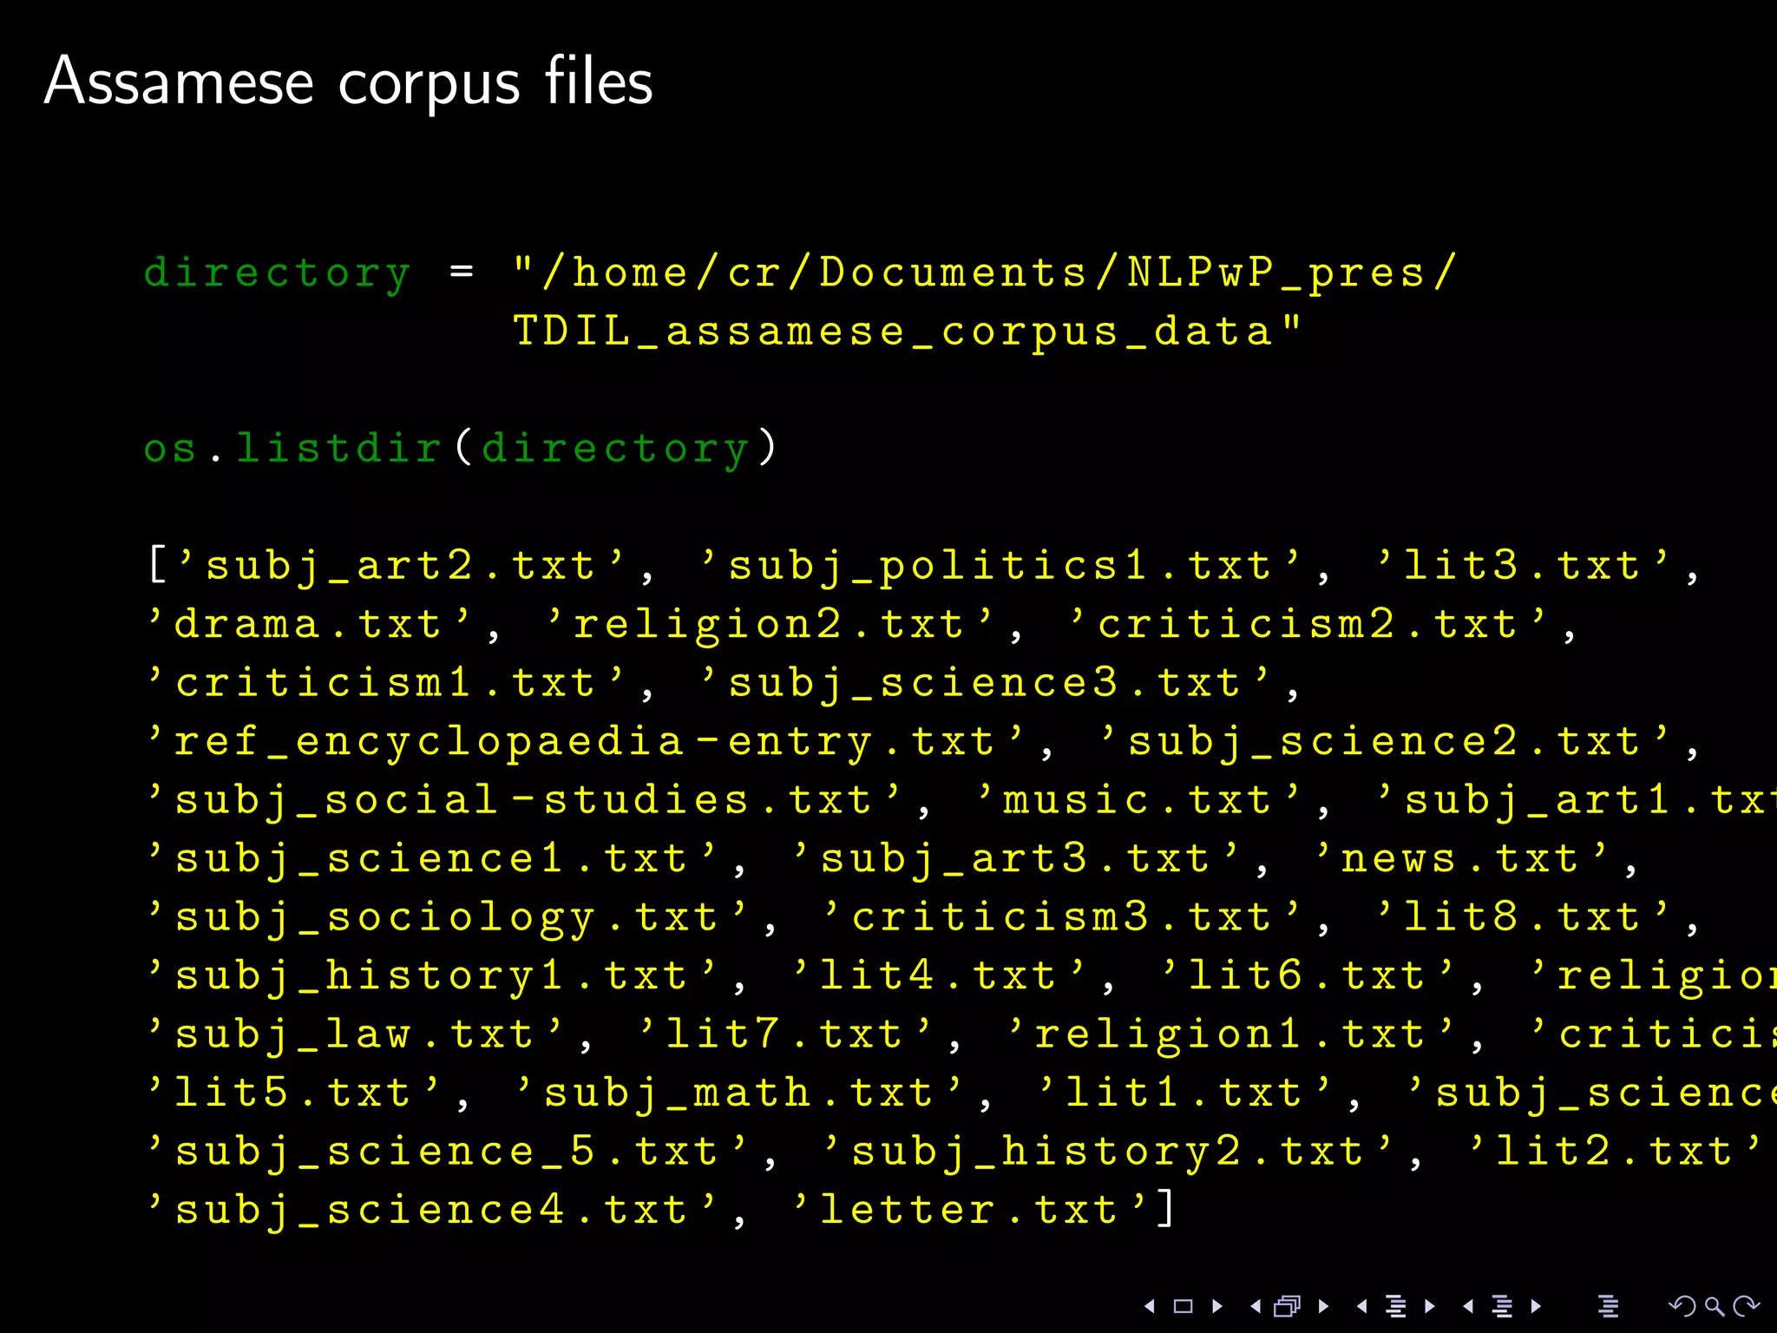The image size is (1777, 1333).
Task: Click file name 'subj_law.txt'
Action: (354, 1035)
